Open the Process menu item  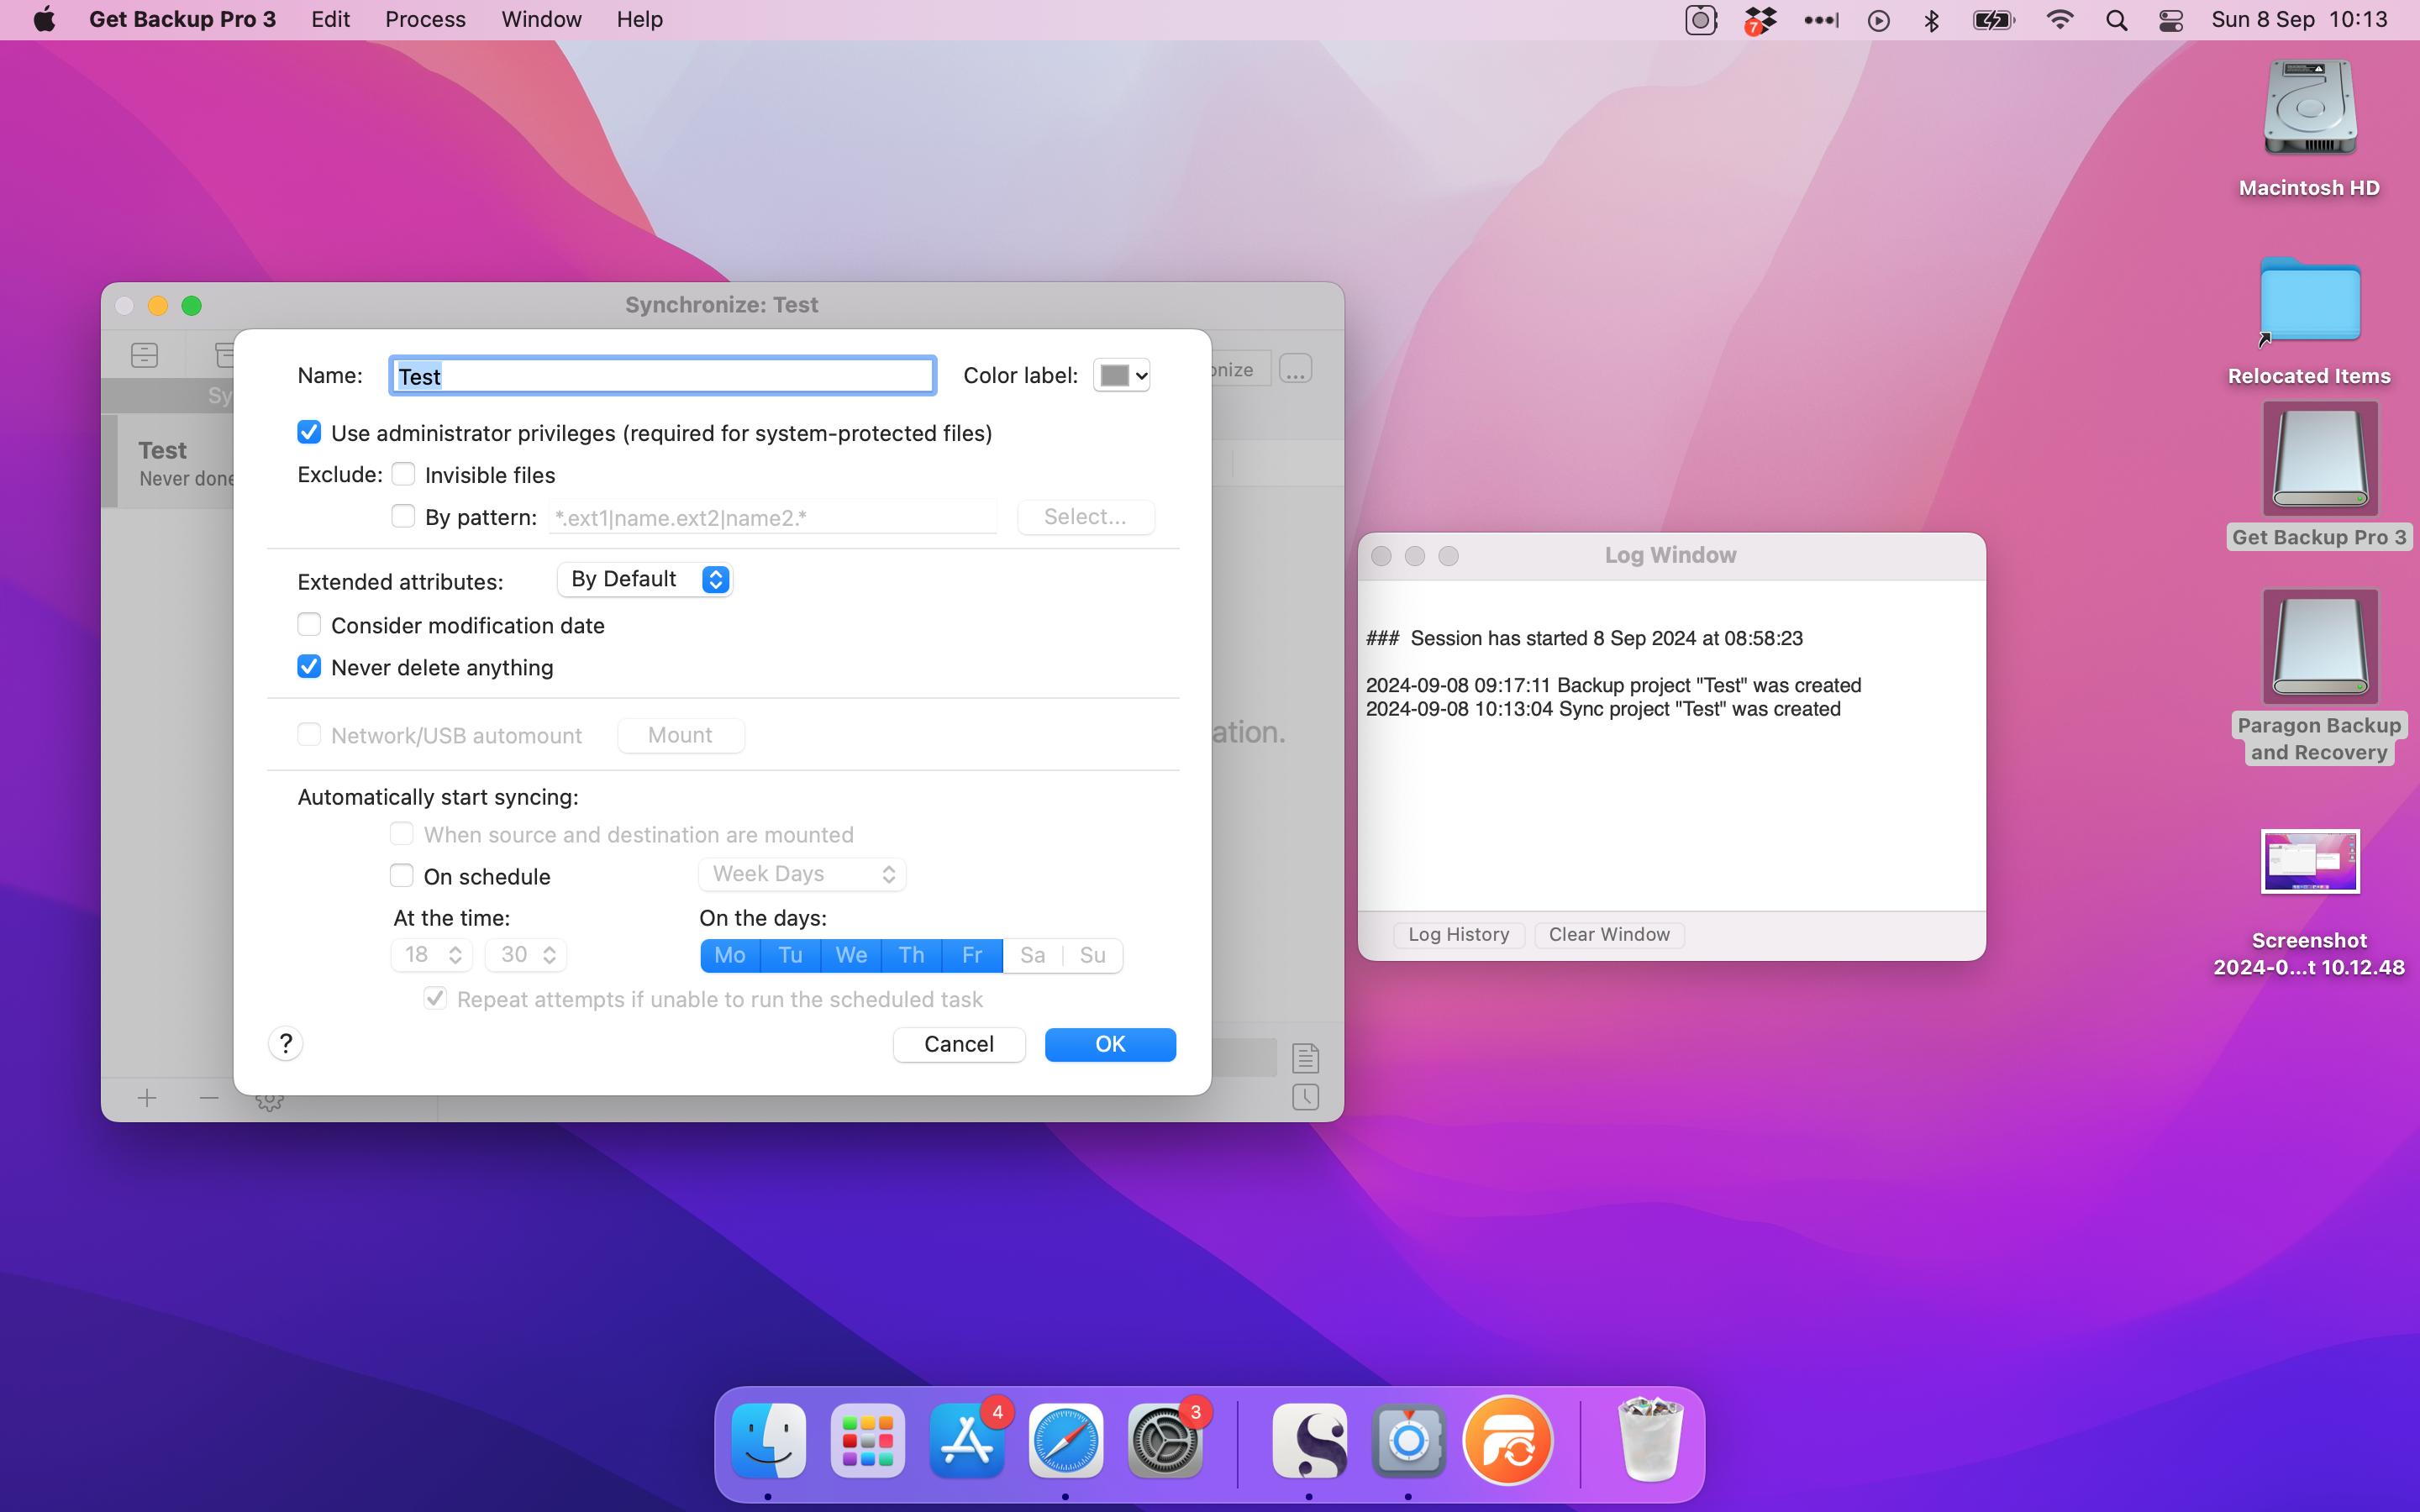click(425, 19)
